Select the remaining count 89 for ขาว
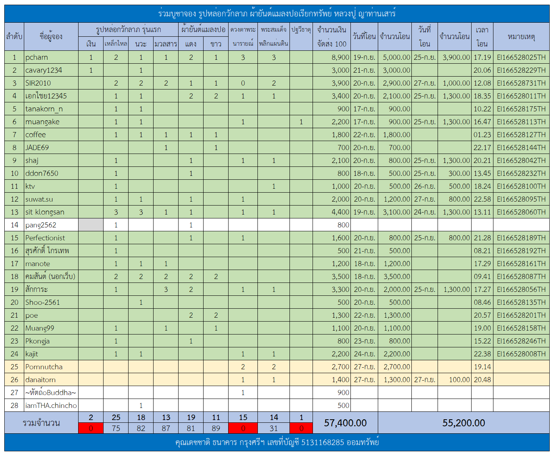This screenshot has height=456, width=554. [216, 428]
